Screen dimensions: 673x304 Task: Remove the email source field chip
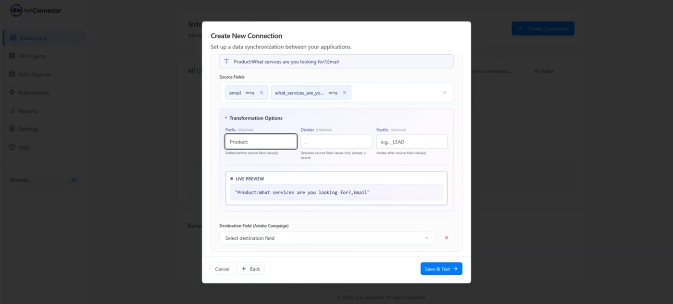tap(262, 93)
